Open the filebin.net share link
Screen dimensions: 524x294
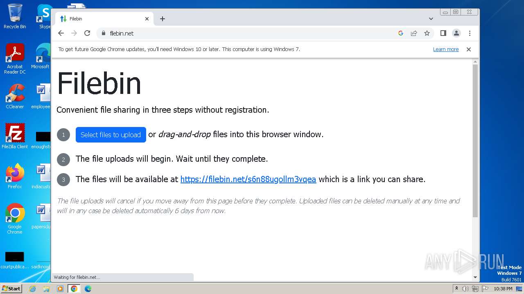[248, 179]
